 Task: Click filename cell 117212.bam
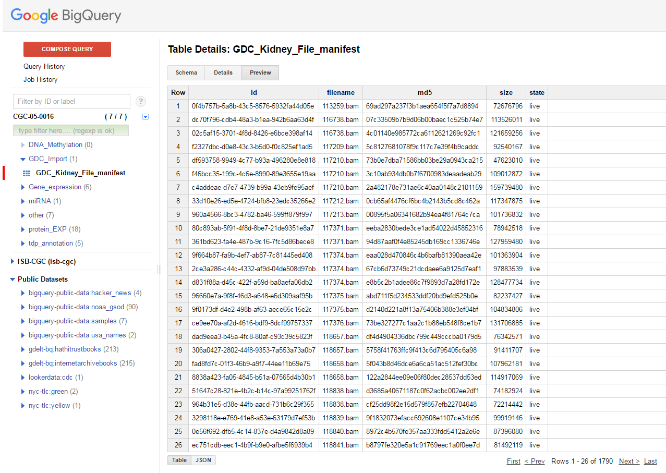[341, 201]
